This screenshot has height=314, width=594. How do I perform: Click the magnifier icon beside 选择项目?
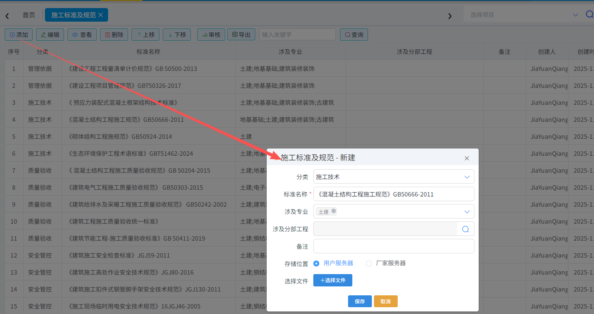[589, 14]
